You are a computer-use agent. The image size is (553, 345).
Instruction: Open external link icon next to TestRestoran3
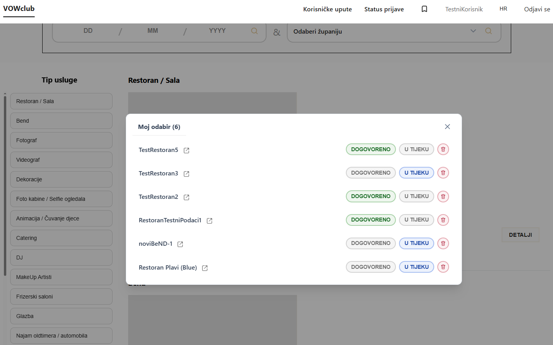186,174
